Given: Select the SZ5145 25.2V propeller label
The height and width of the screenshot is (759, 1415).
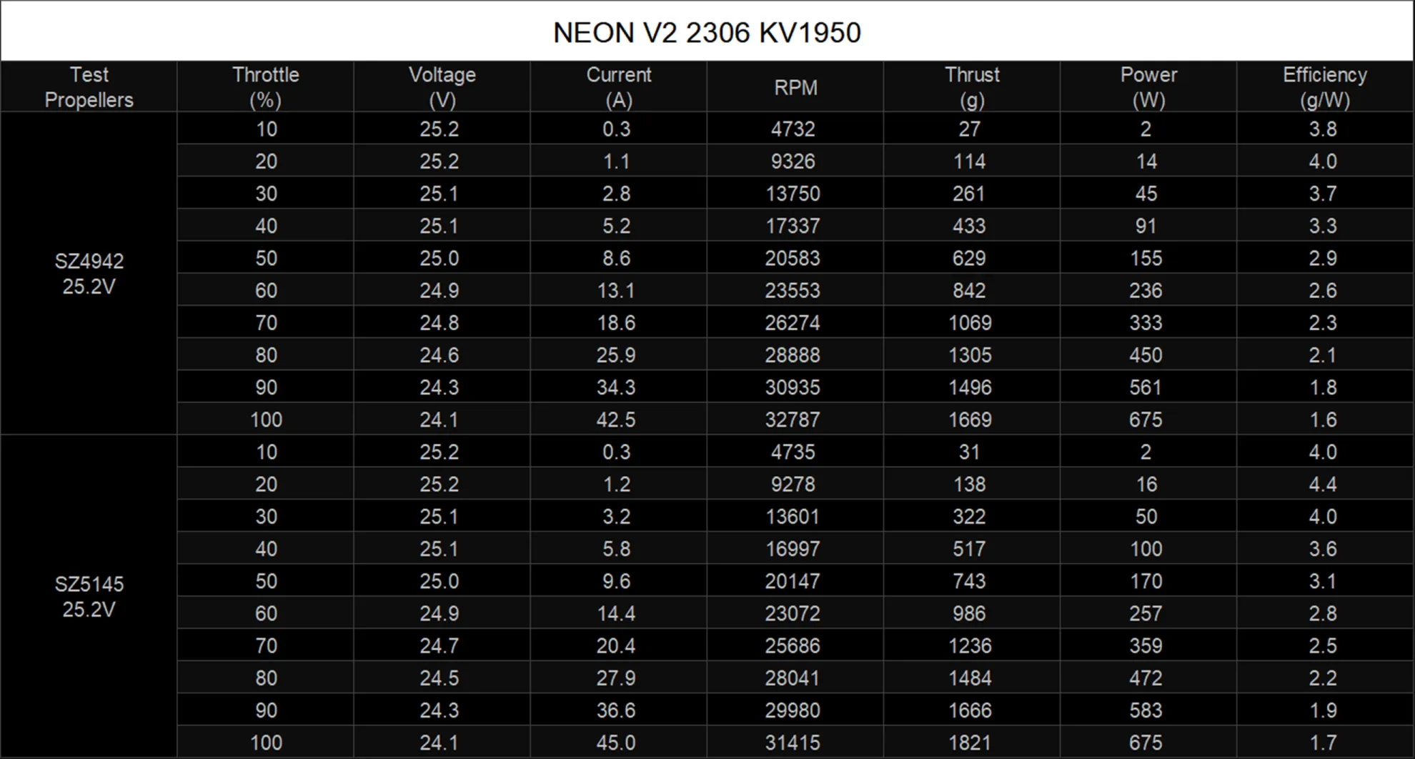Looking at the screenshot, I should pyautogui.click(x=89, y=597).
